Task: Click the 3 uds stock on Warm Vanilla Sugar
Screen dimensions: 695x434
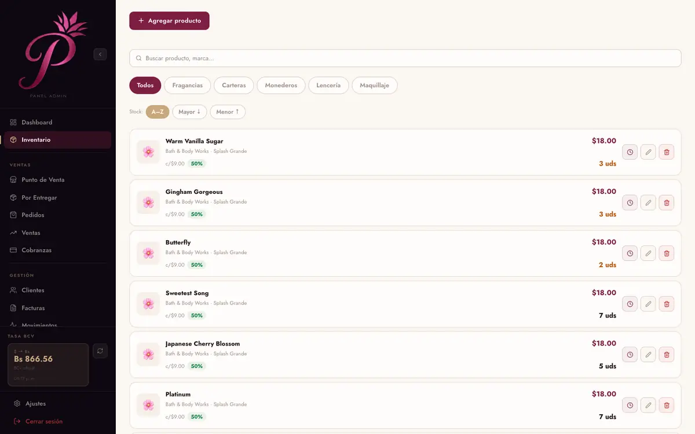Action: 608,164
